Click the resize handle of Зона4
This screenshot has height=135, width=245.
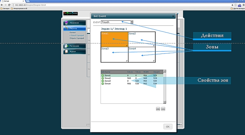click(x=154, y=61)
